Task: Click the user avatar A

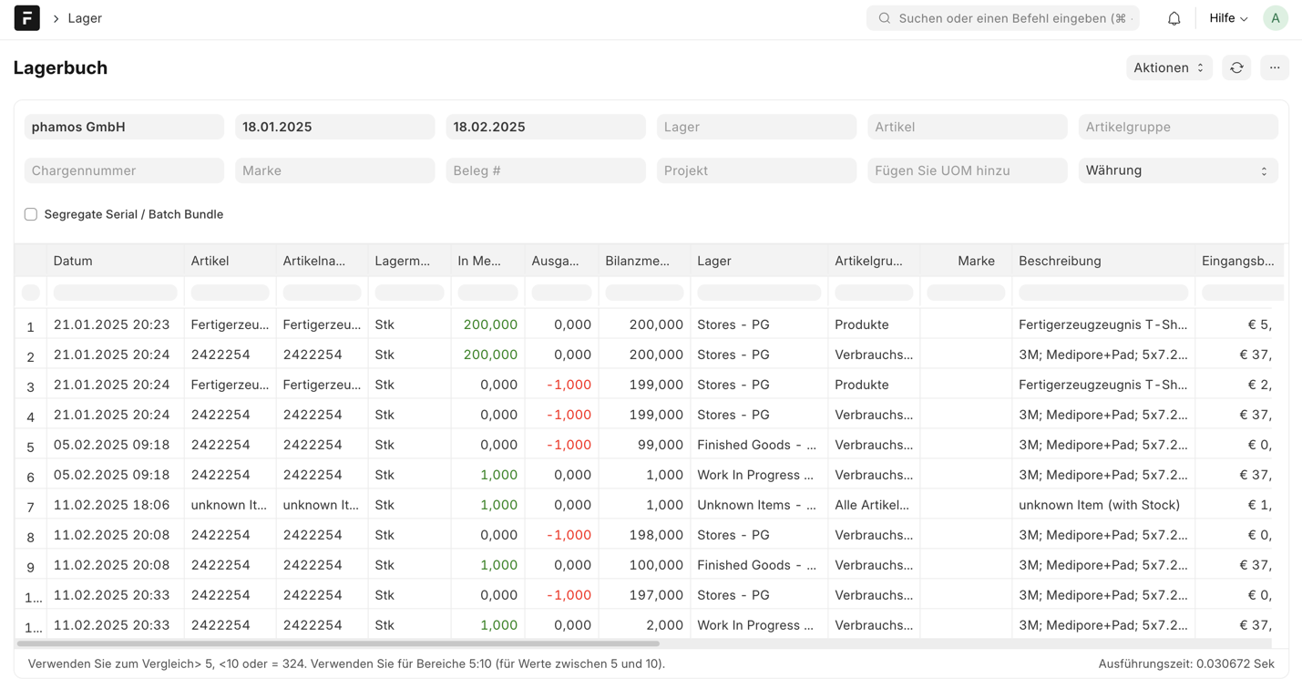Action: (1275, 18)
